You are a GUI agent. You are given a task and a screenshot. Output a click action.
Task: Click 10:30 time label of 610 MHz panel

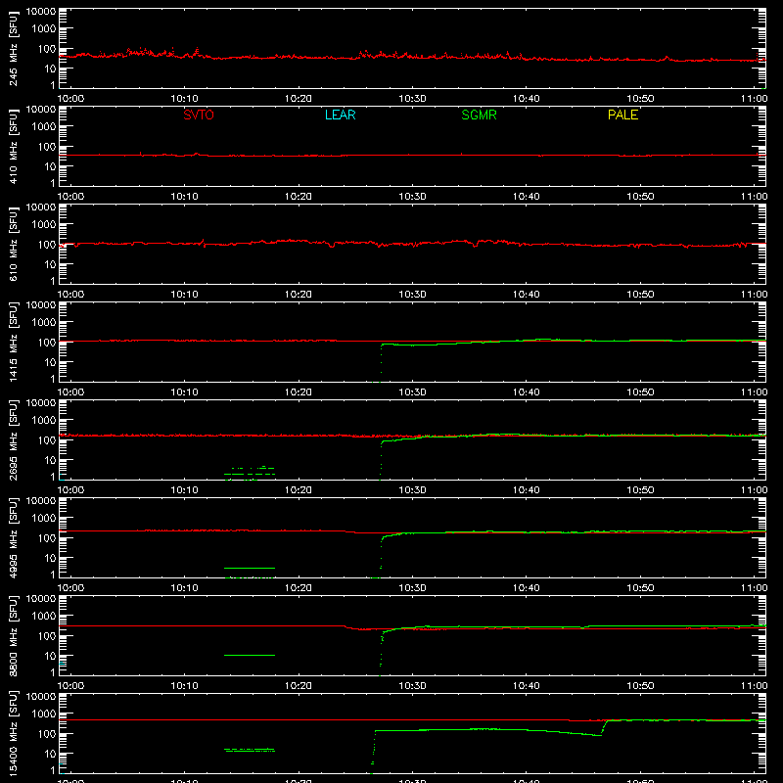click(x=412, y=295)
